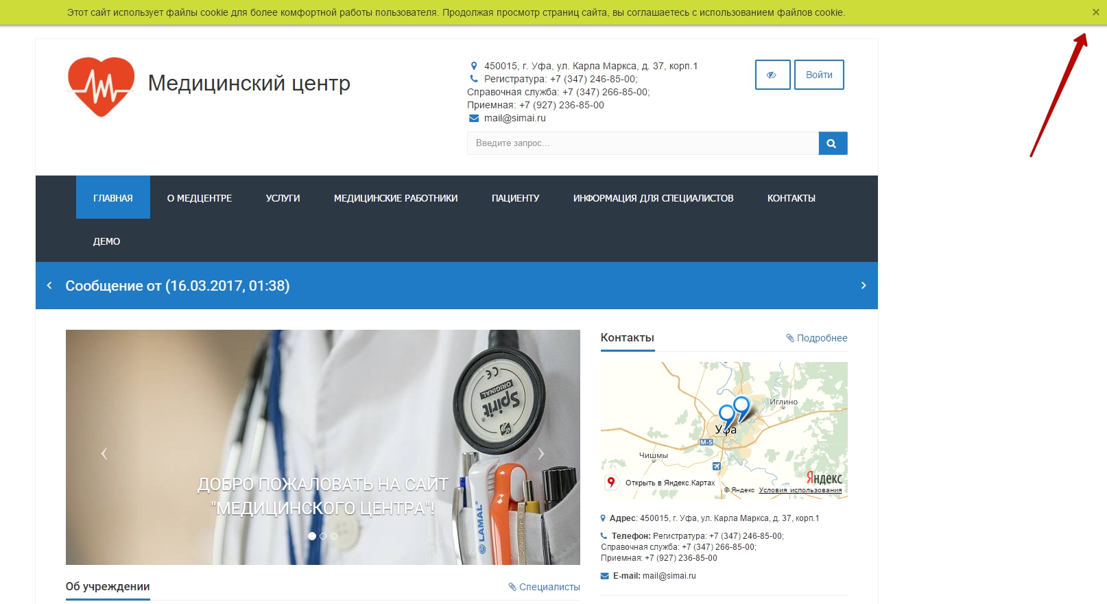
Task: Advance carousel to next slide
Action: pyautogui.click(x=541, y=453)
